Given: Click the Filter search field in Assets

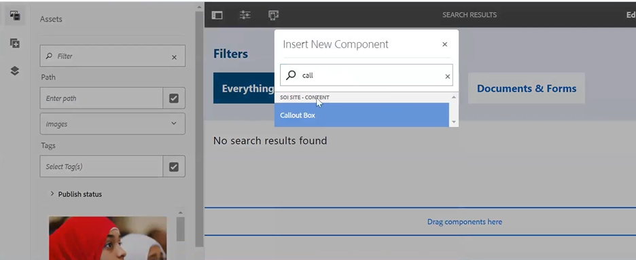Looking at the screenshot, I should [x=112, y=56].
